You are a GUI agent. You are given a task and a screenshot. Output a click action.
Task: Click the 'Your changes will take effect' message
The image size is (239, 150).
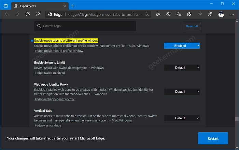[x=56, y=138]
